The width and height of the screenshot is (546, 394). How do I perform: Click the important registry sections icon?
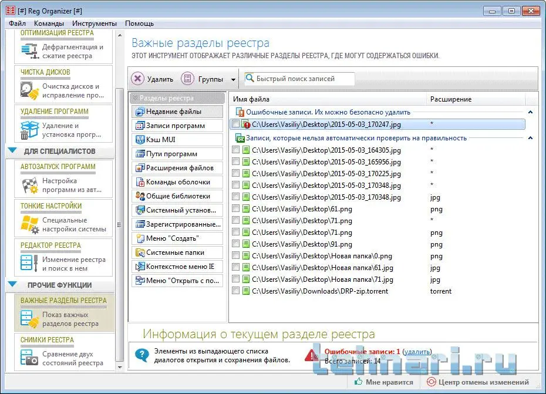[x=29, y=319]
